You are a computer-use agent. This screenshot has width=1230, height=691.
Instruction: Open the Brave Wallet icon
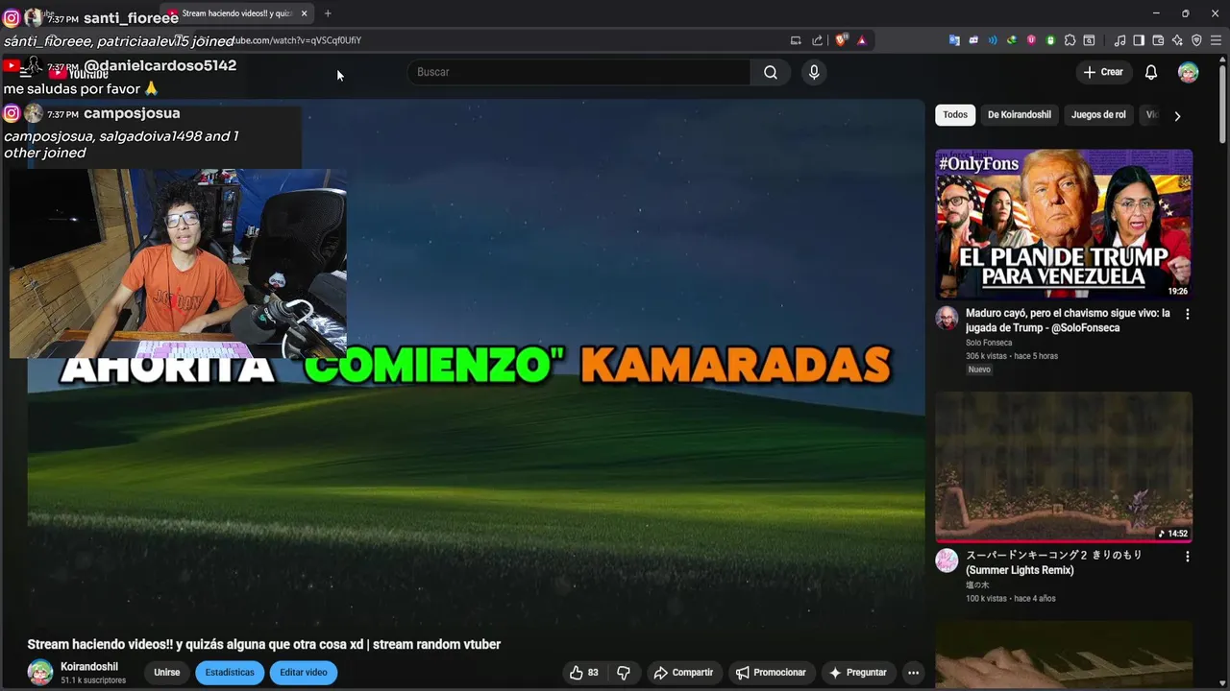1158,40
